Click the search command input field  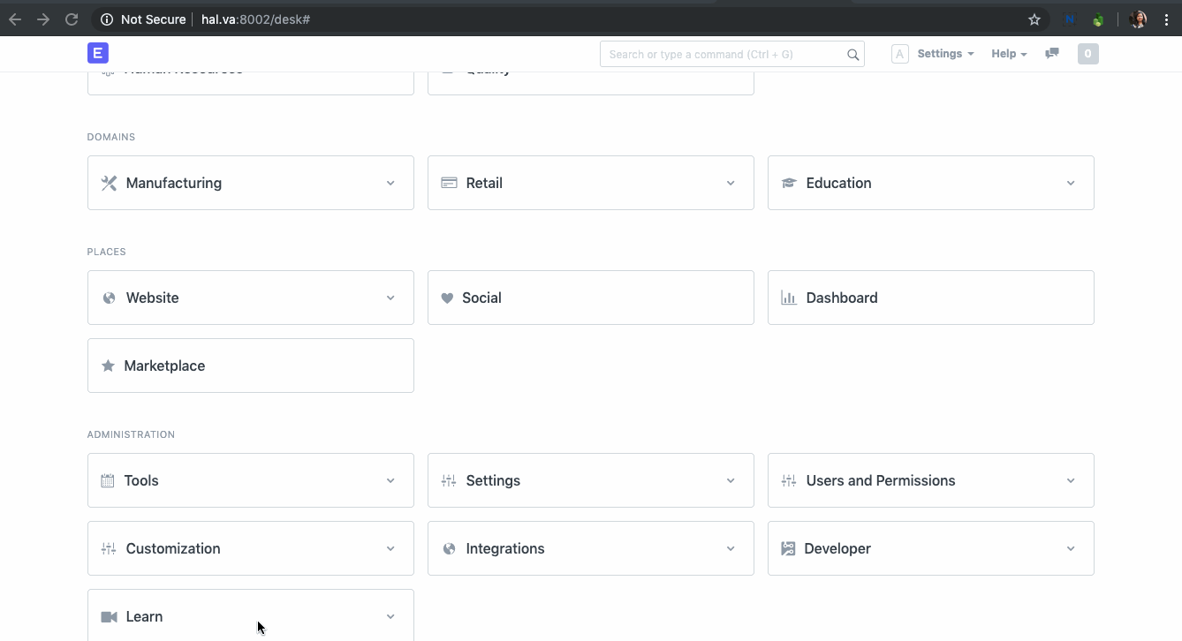[x=724, y=54]
